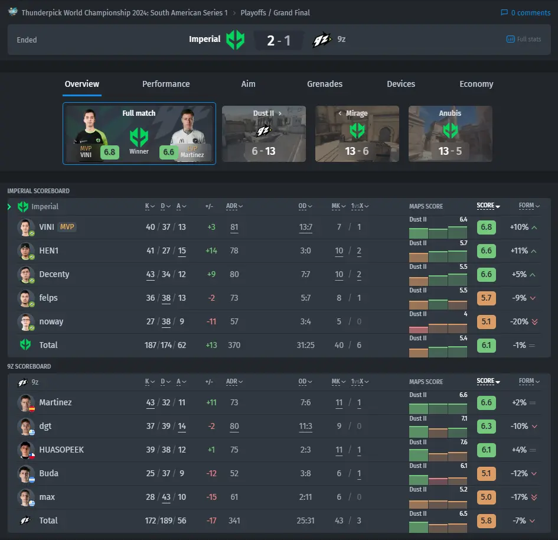This screenshot has width=558, height=540.
Task: Click max's player avatar
Action: pyautogui.click(x=25, y=497)
